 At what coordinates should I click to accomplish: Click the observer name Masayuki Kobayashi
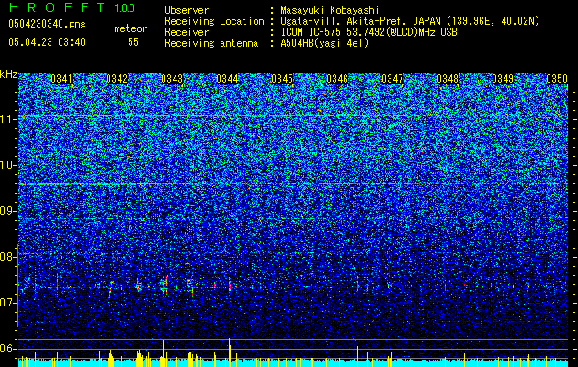coord(330,10)
